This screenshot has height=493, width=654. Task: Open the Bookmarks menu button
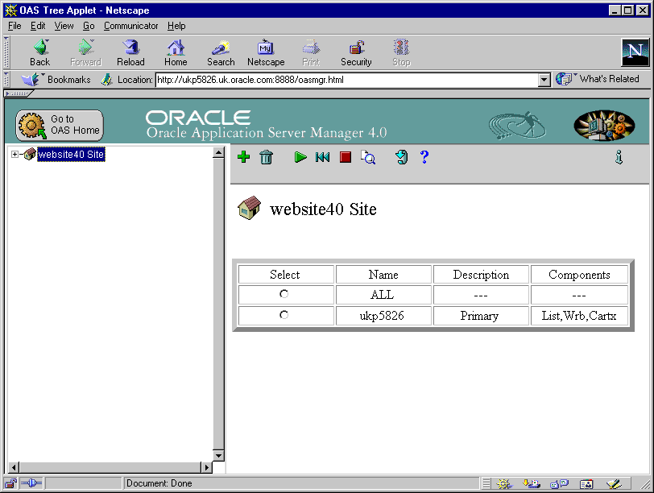pyautogui.click(x=56, y=79)
